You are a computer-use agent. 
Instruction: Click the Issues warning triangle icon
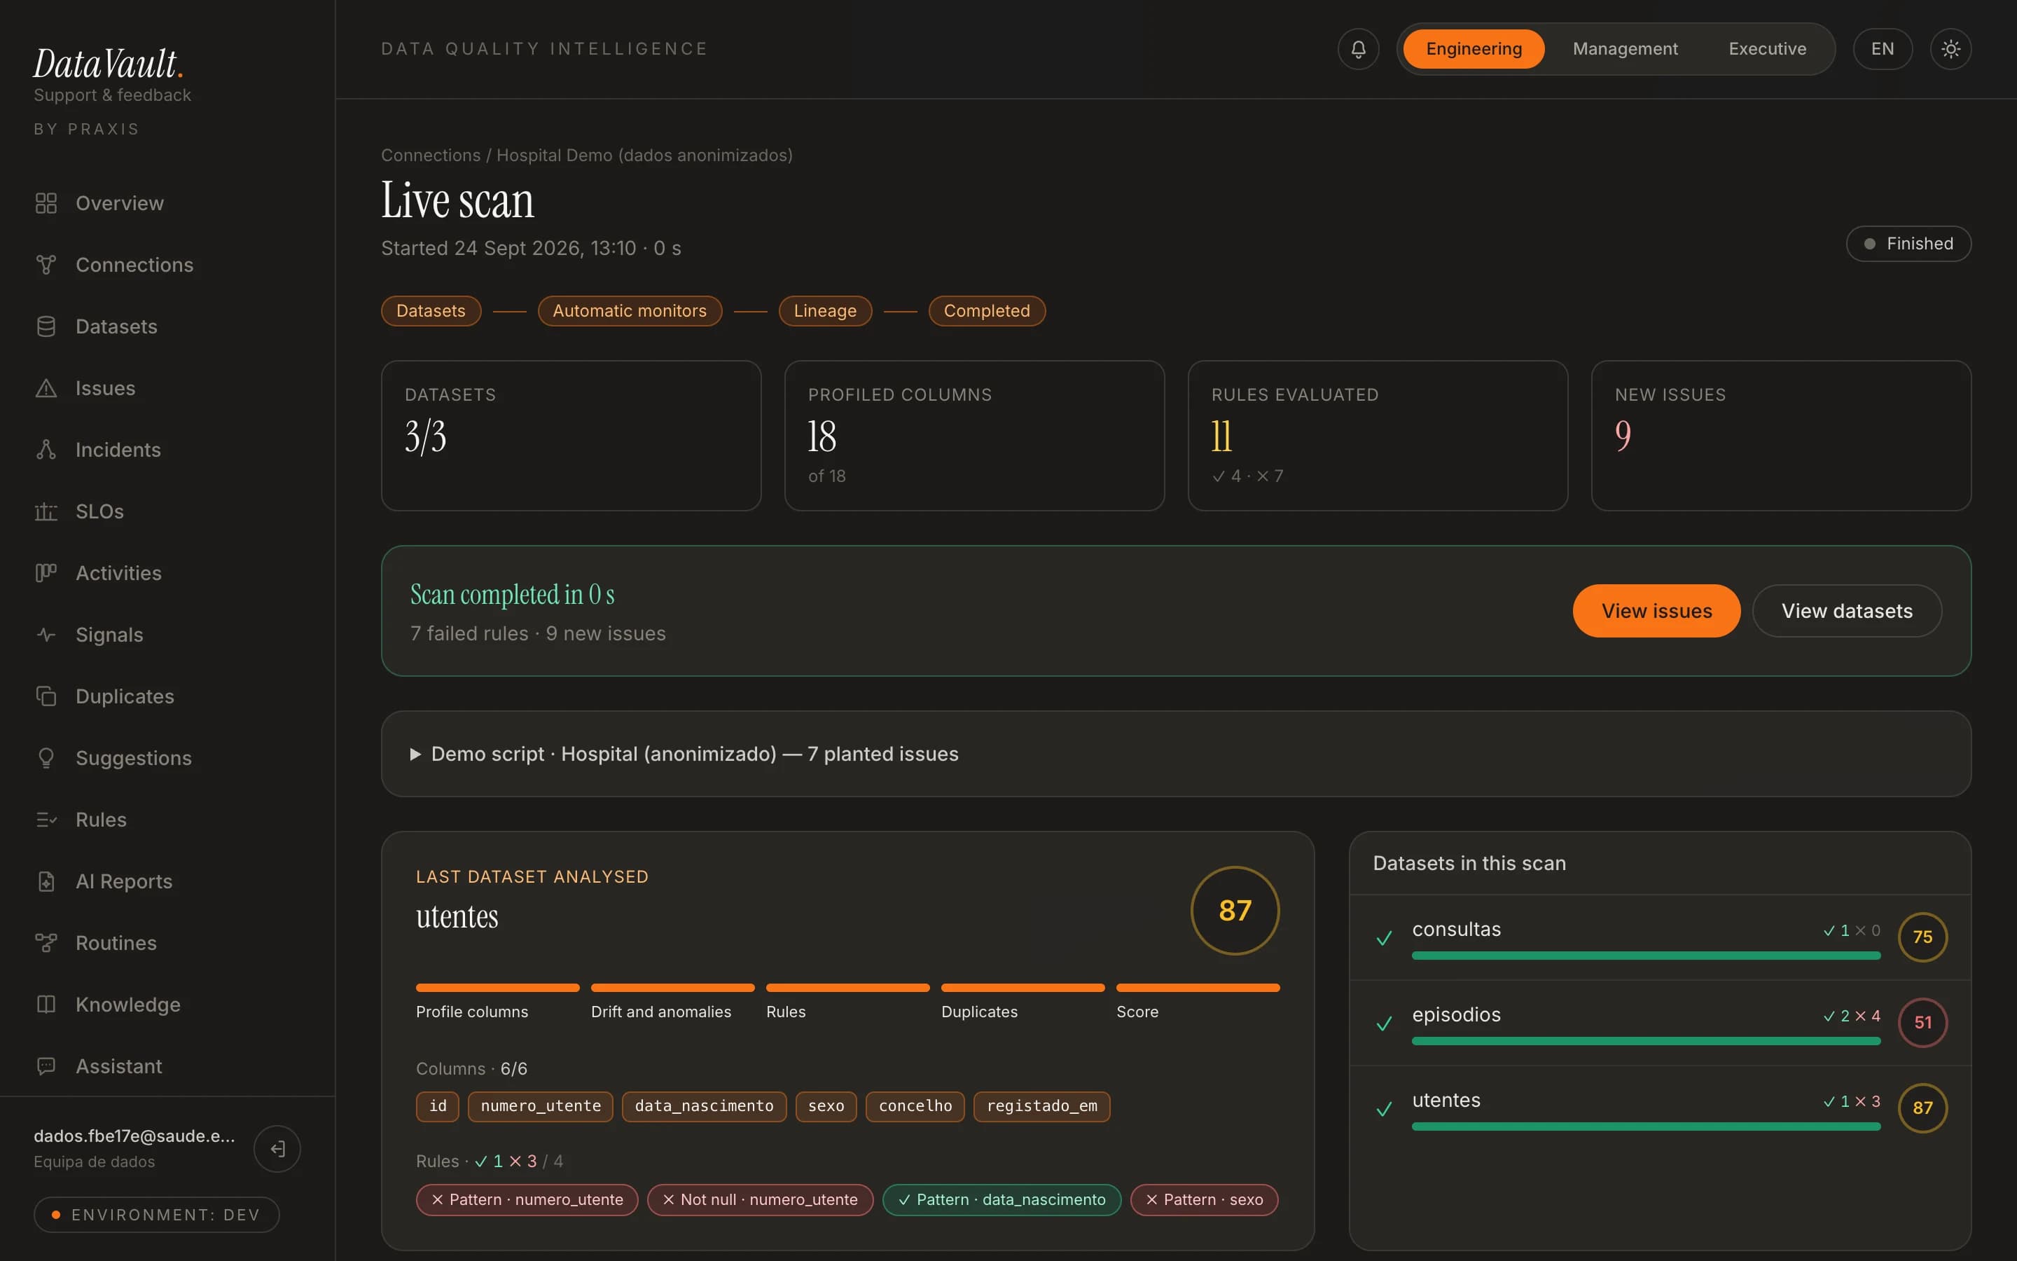point(46,389)
